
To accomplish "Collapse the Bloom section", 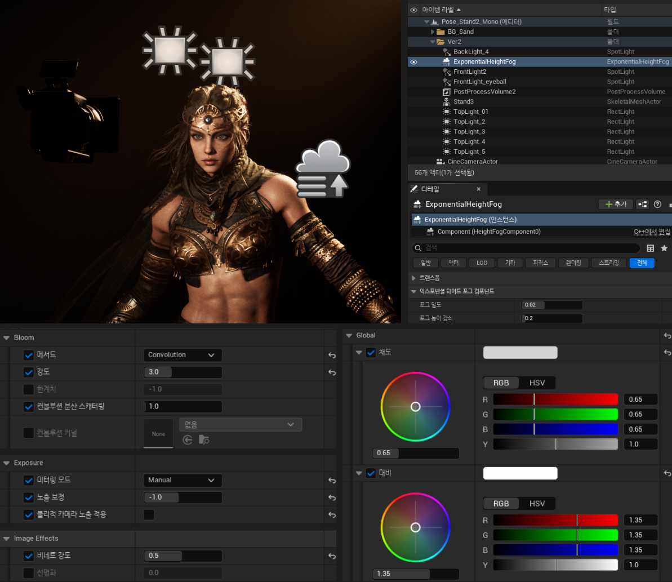I will (6, 338).
